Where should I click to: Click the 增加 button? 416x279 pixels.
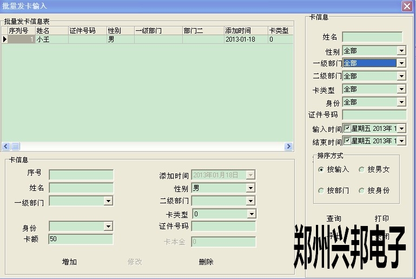click(x=69, y=262)
